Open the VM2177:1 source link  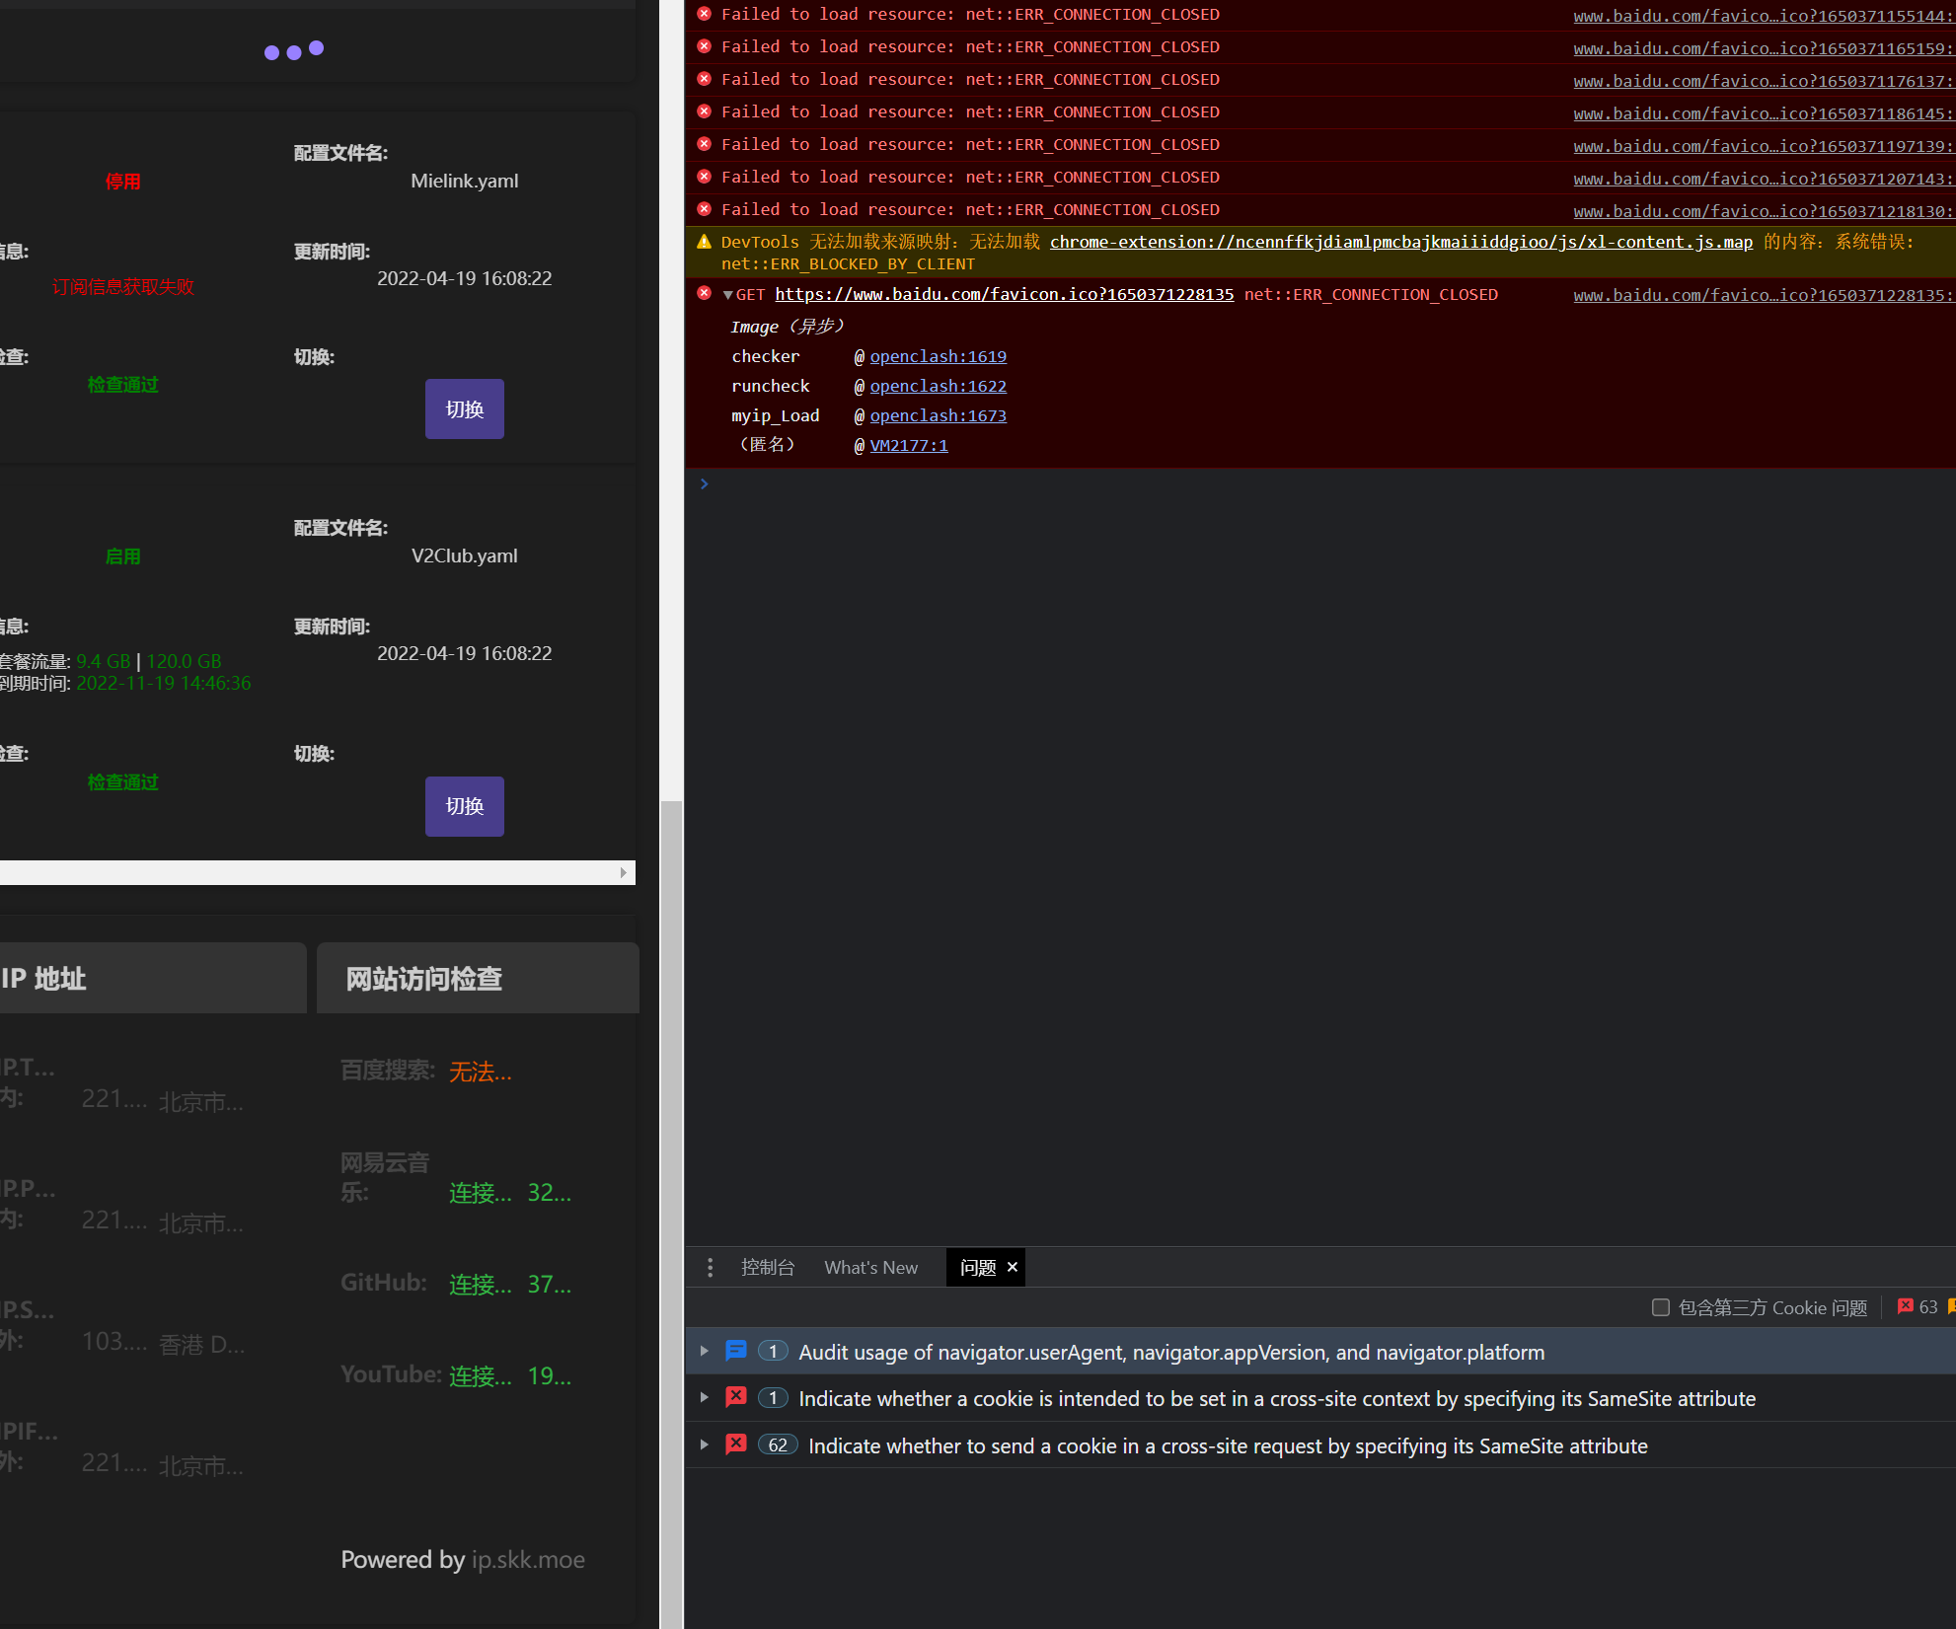coord(907,445)
